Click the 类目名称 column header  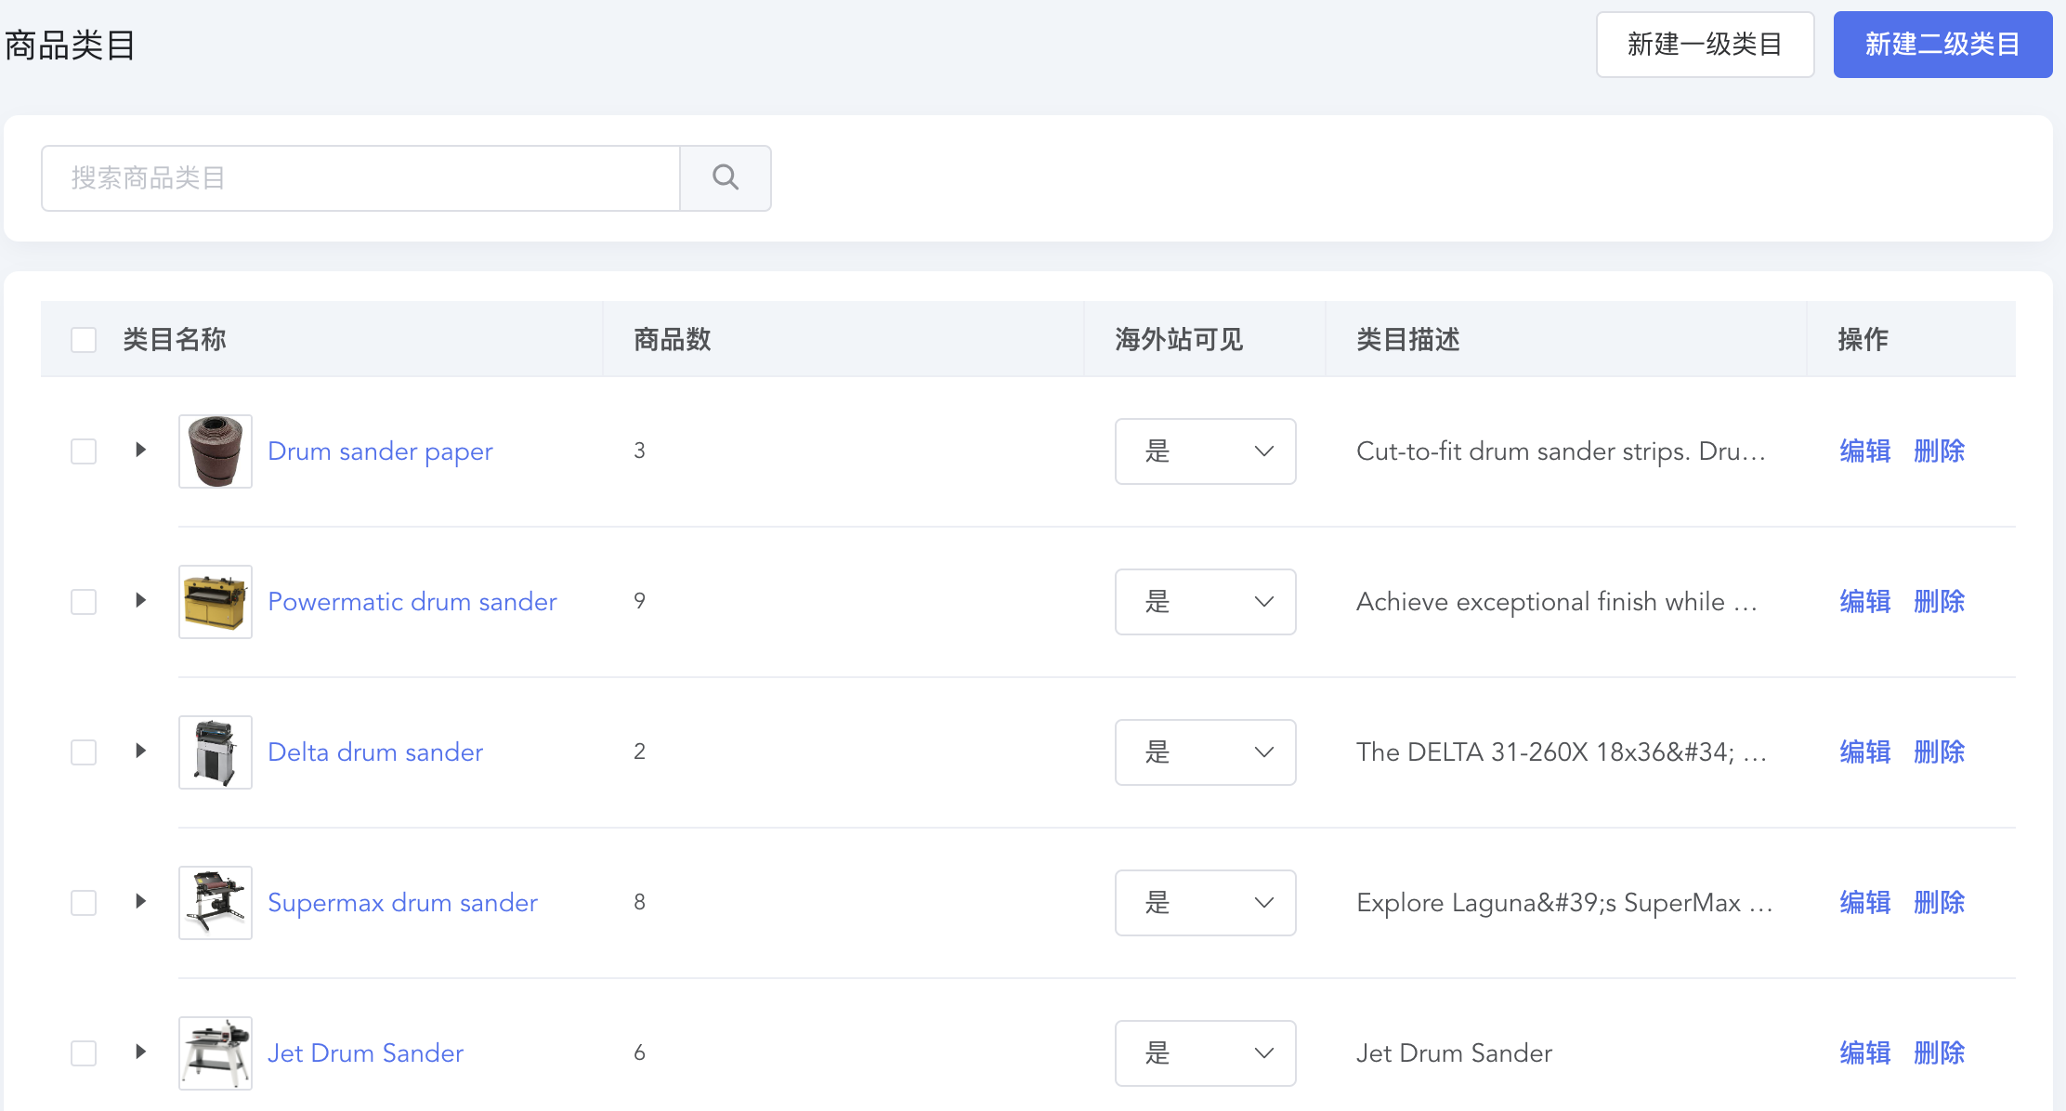175,340
